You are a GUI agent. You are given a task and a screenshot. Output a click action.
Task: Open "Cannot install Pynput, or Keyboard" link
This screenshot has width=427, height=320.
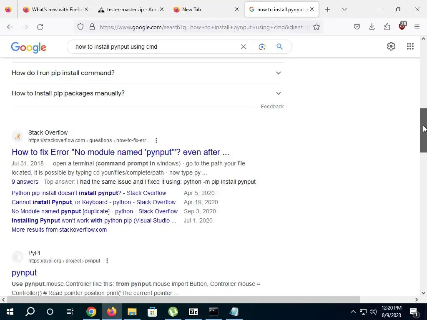point(94,202)
